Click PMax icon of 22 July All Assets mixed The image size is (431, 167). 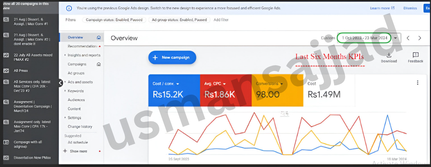click(6, 55)
